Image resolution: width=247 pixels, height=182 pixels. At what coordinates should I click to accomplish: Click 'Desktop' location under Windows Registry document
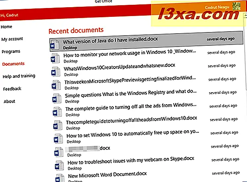72,101
